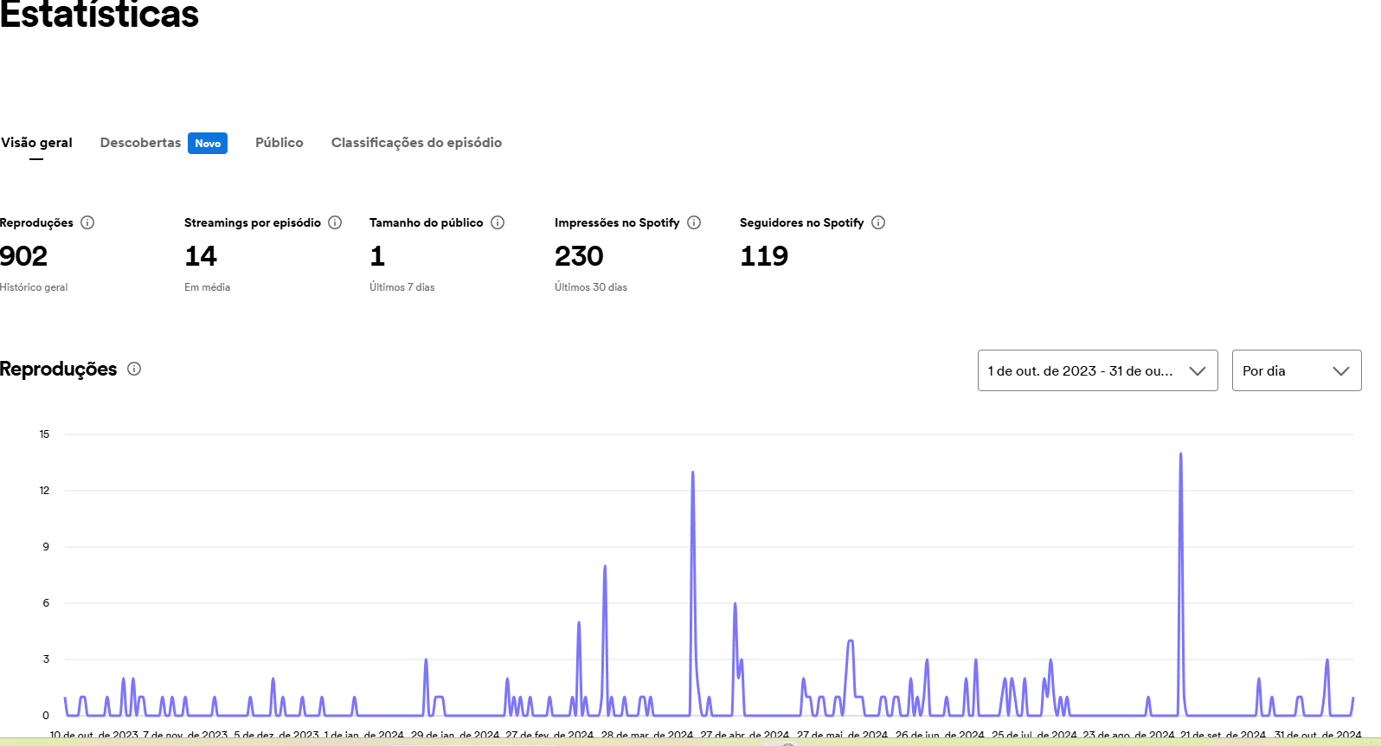Click the chart peak near 13 plays

click(x=693, y=473)
